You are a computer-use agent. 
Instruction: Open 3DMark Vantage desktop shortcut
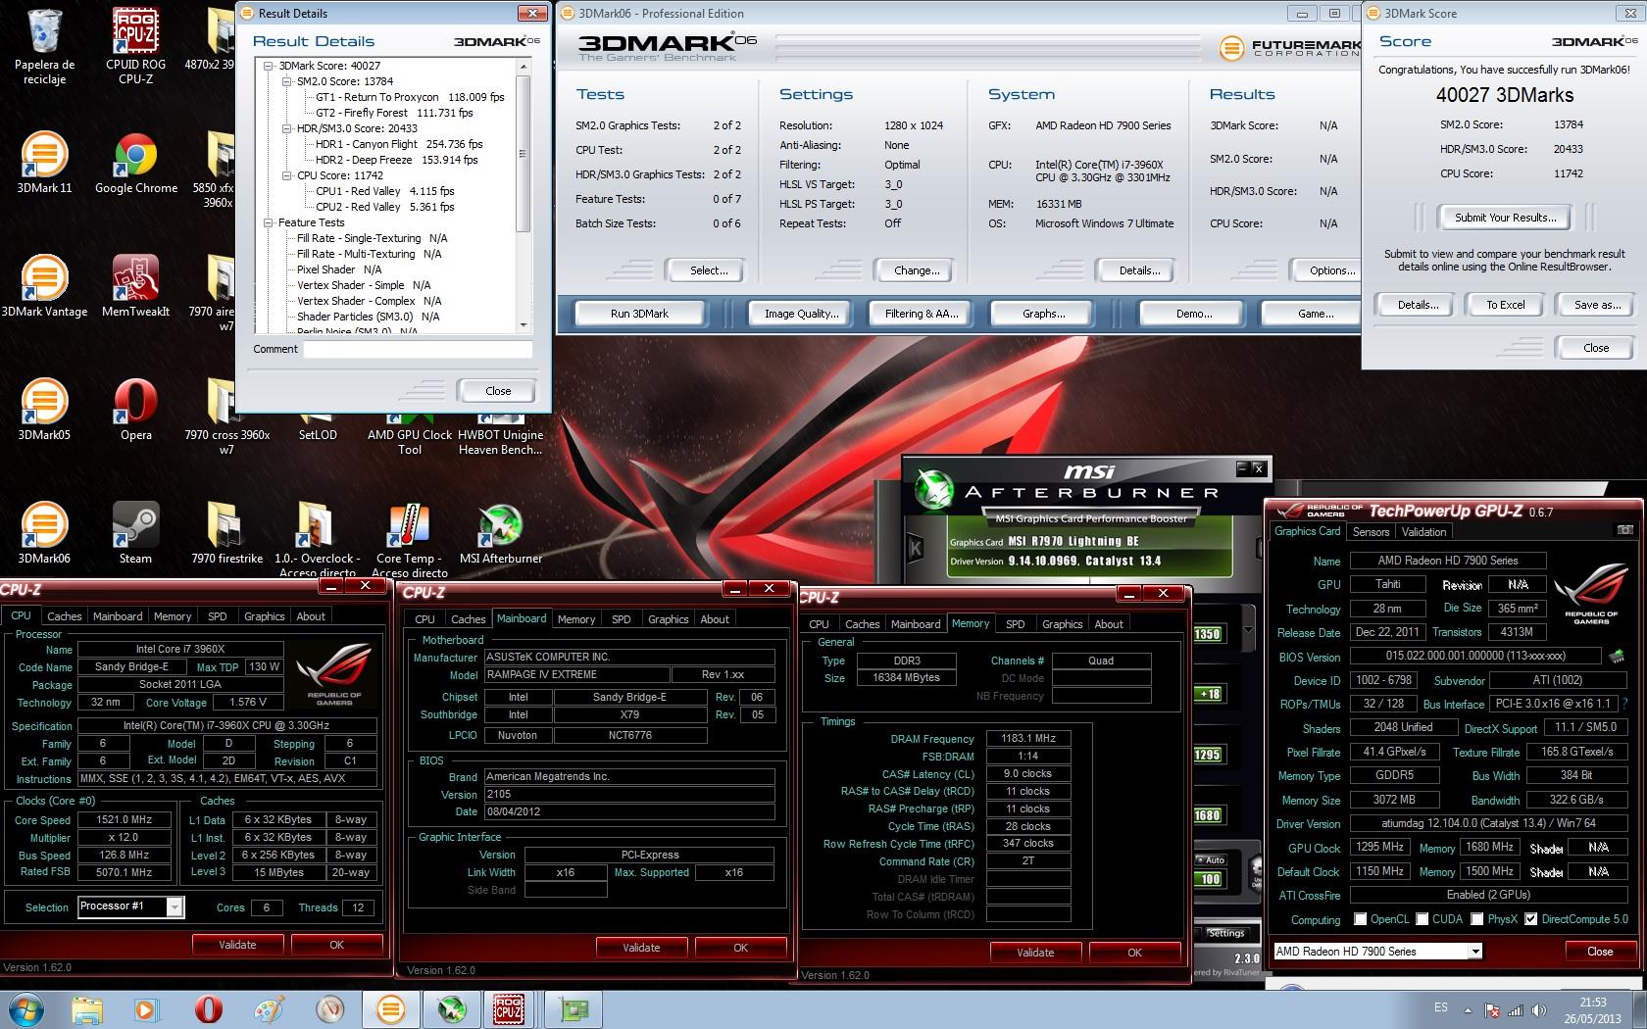44,286
